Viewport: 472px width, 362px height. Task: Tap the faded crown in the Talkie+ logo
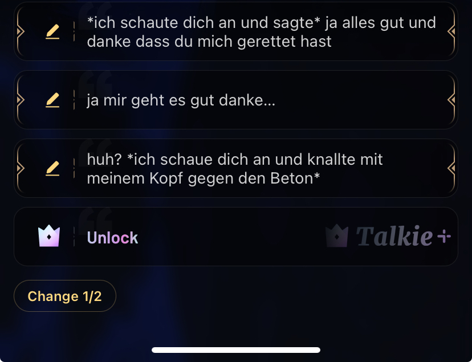point(337,236)
